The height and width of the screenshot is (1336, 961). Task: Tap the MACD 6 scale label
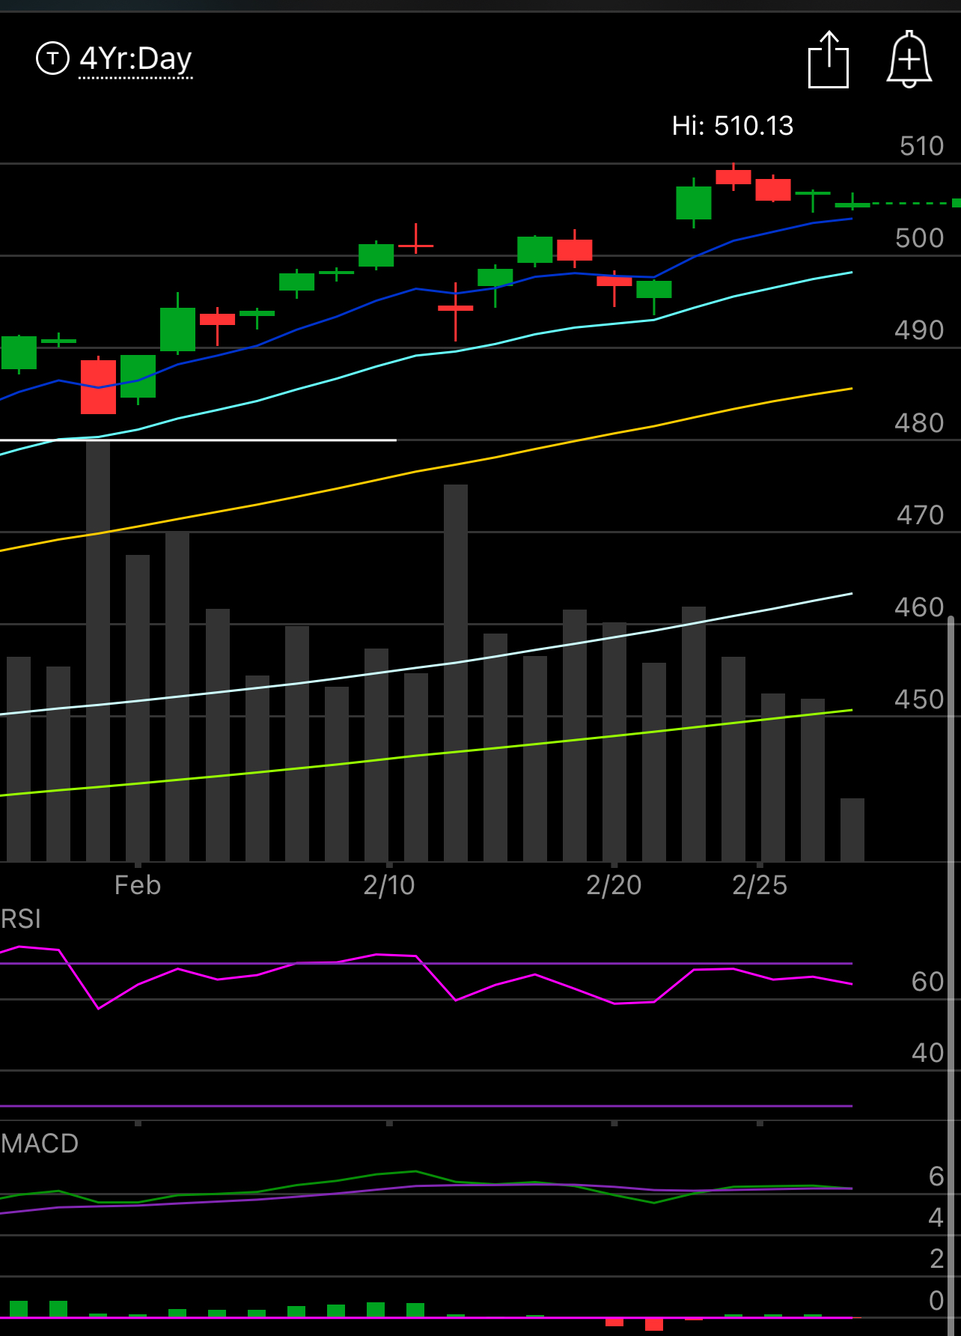pyautogui.click(x=936, y=1176)
